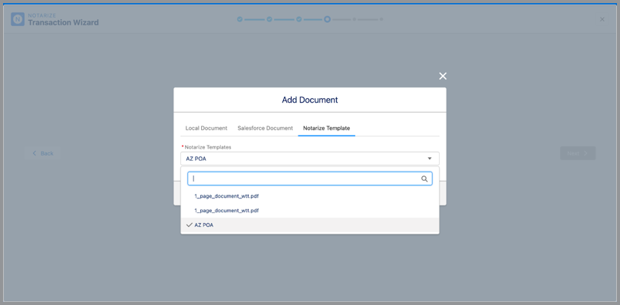Collapse the Notarize Templates dropdown arrow

430,159
